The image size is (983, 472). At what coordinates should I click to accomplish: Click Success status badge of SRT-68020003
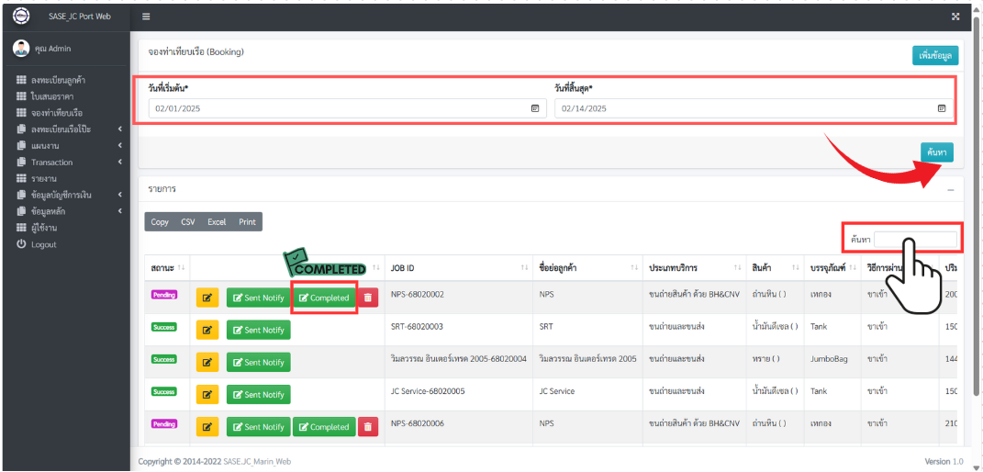pos(163,327)
